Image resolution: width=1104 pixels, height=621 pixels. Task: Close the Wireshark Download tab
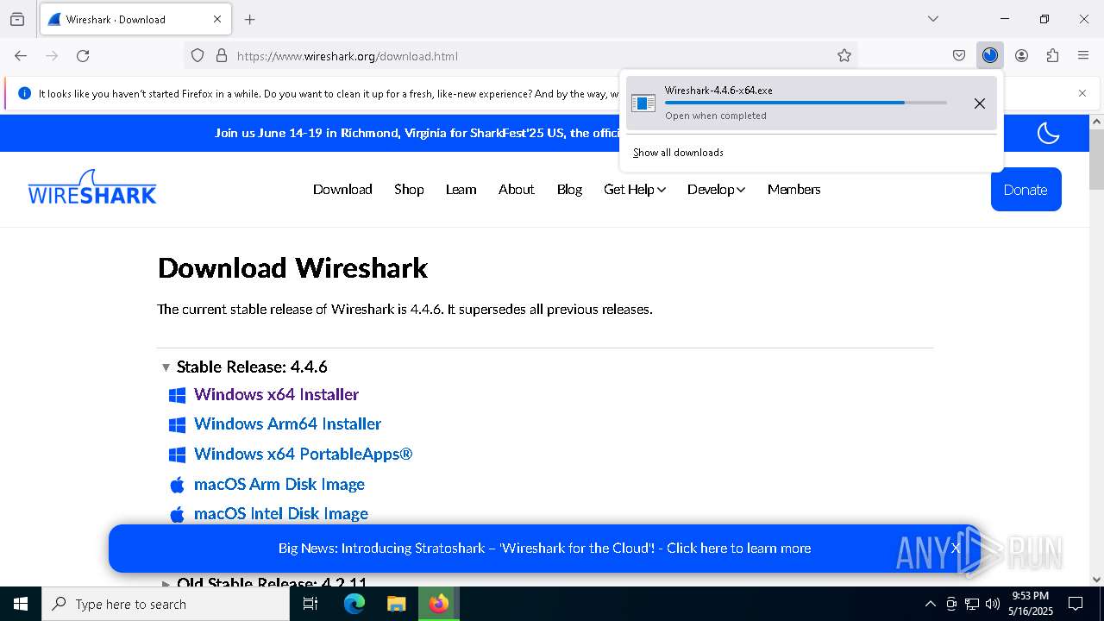pos(217,19)
